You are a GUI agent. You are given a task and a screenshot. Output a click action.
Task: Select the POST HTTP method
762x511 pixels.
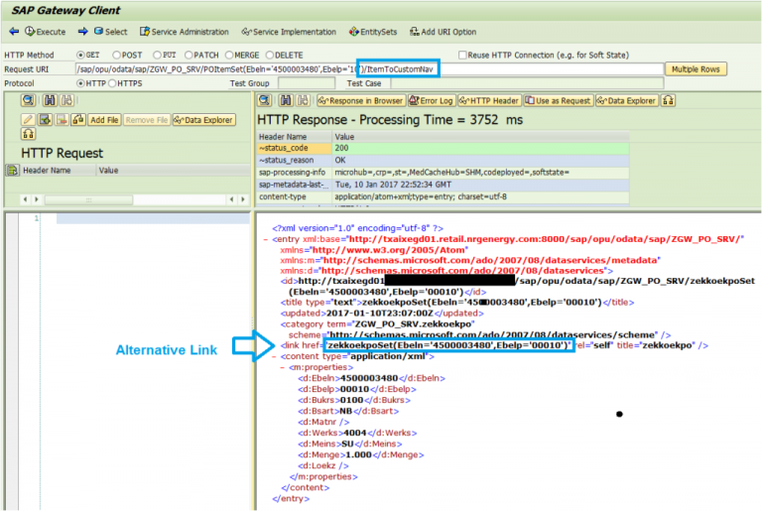[x=118, y=55]
